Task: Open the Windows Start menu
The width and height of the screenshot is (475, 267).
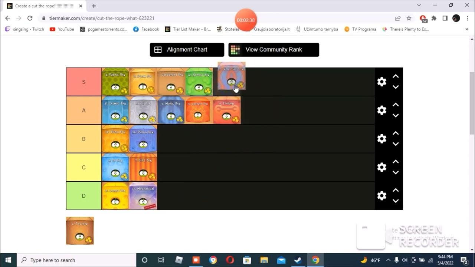Action: pos(8,260)
